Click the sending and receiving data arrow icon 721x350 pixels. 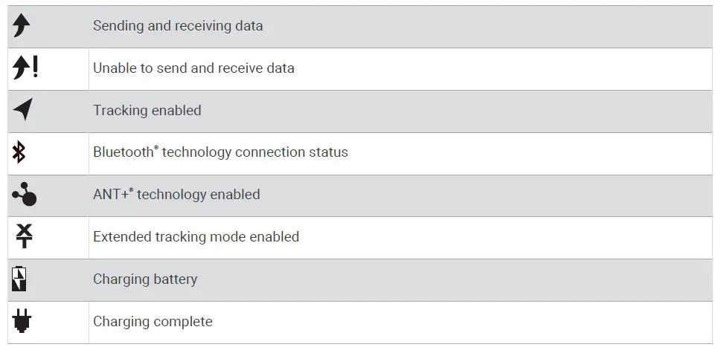coord(22,26)
